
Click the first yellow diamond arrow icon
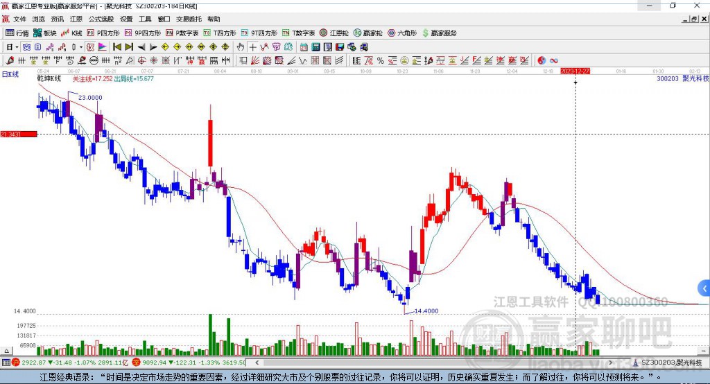click(x=165, y=47)
